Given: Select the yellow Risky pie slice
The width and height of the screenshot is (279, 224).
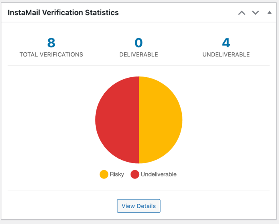Looking at the screenshot, I should [161, 120].
